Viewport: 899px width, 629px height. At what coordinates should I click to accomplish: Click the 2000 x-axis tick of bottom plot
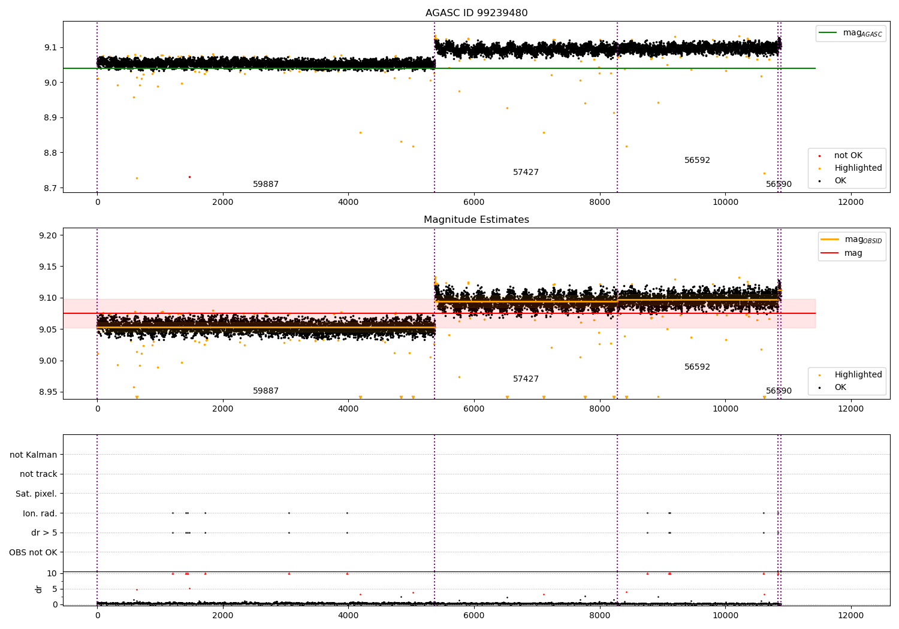223,616
